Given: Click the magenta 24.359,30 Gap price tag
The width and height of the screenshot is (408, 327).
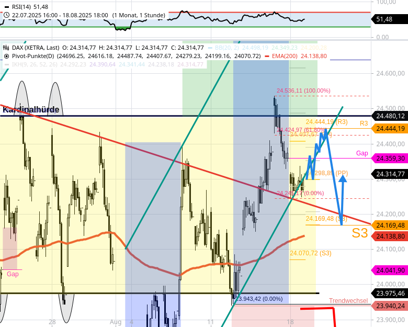Looking at the screenshot, I should (x=390, y=159).
